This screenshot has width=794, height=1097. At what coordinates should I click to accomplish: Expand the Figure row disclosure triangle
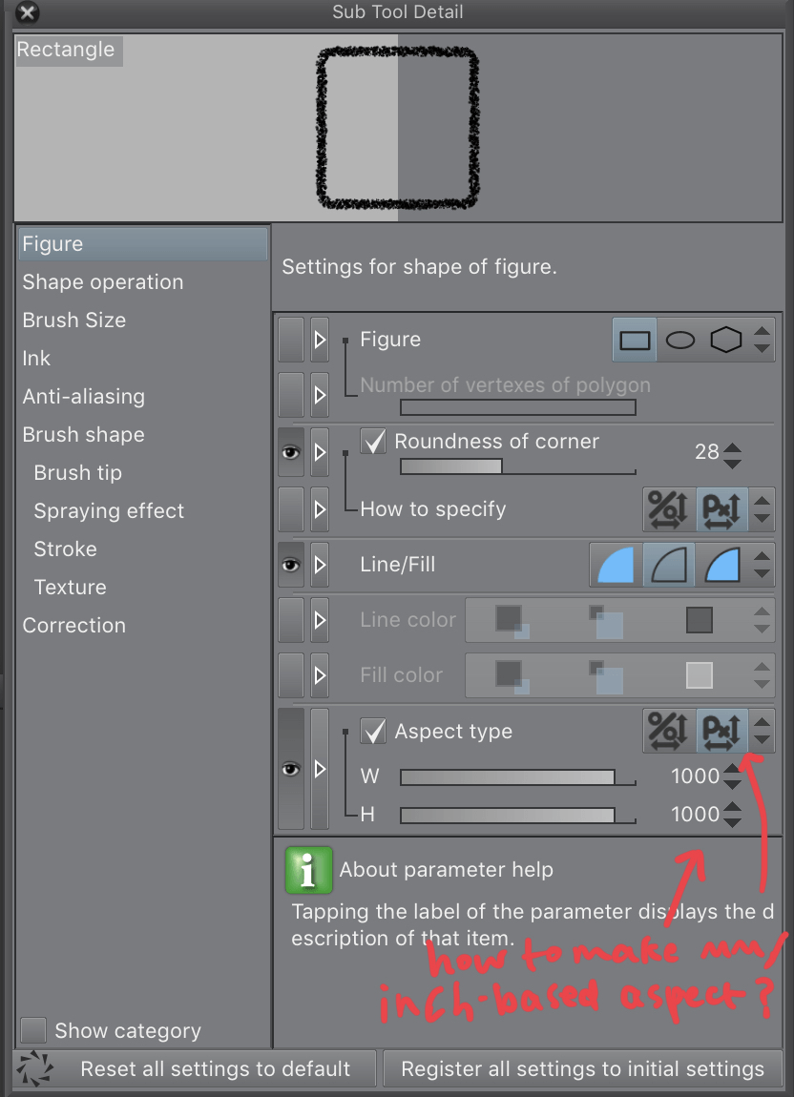[x=320, y=341]
